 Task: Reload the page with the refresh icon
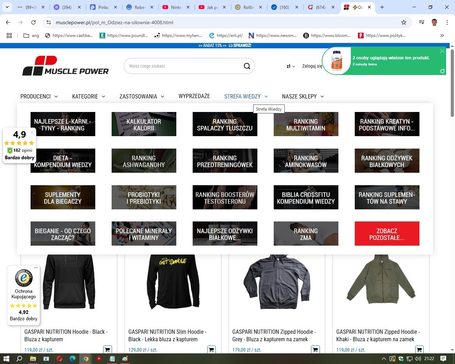coord(33,22)
